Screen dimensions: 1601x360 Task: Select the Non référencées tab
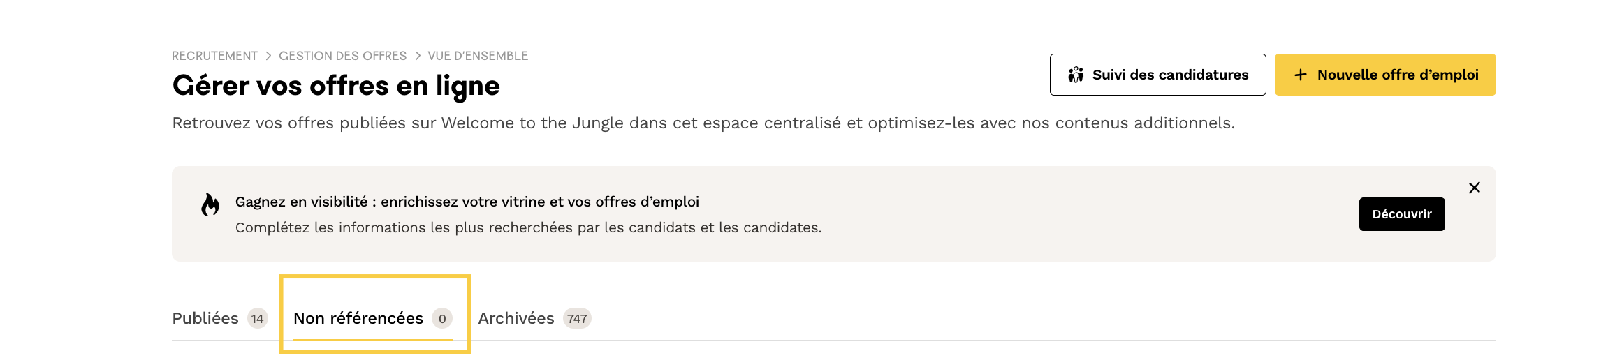(x=358, y=319)
